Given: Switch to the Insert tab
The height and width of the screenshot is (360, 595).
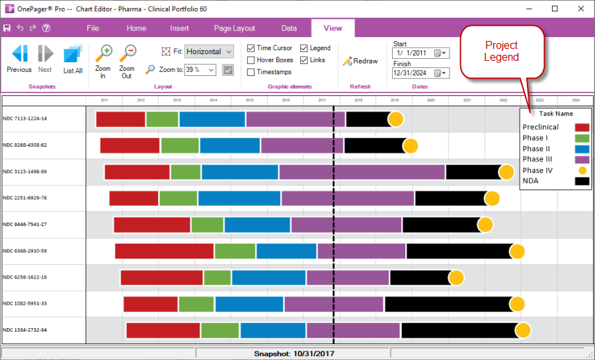Looking at the screenshot, I should point(179,28).
